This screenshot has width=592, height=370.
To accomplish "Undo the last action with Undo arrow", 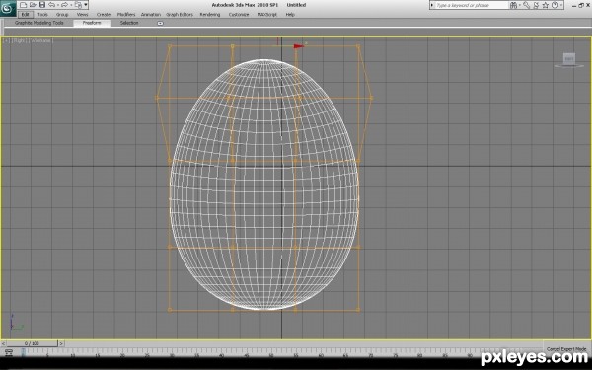I will pos(51,5).
